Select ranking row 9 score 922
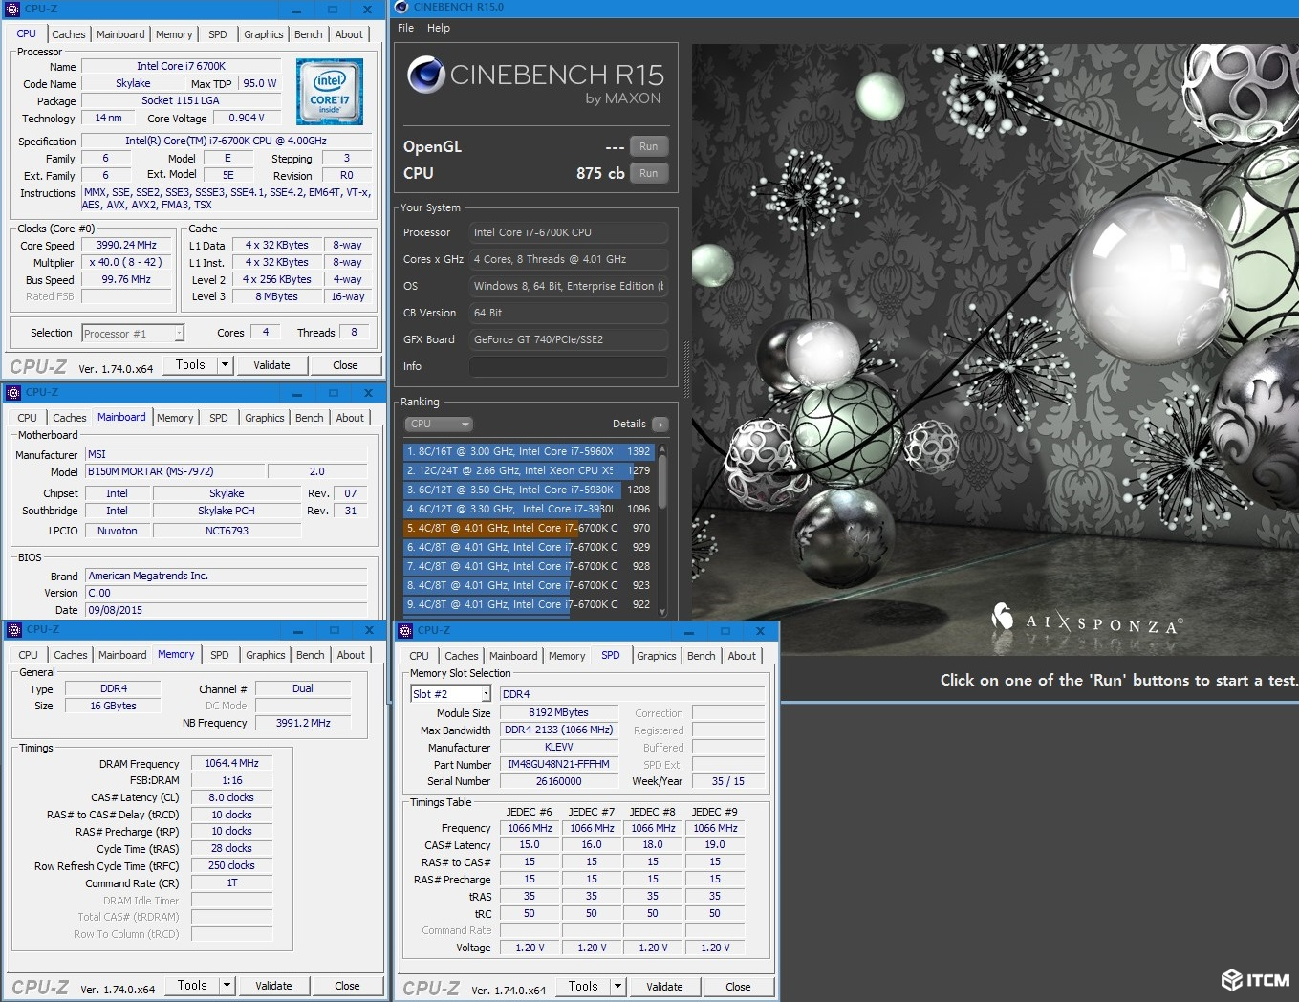This screenshot has height=1002, width=1299. [x=529, y=604]
